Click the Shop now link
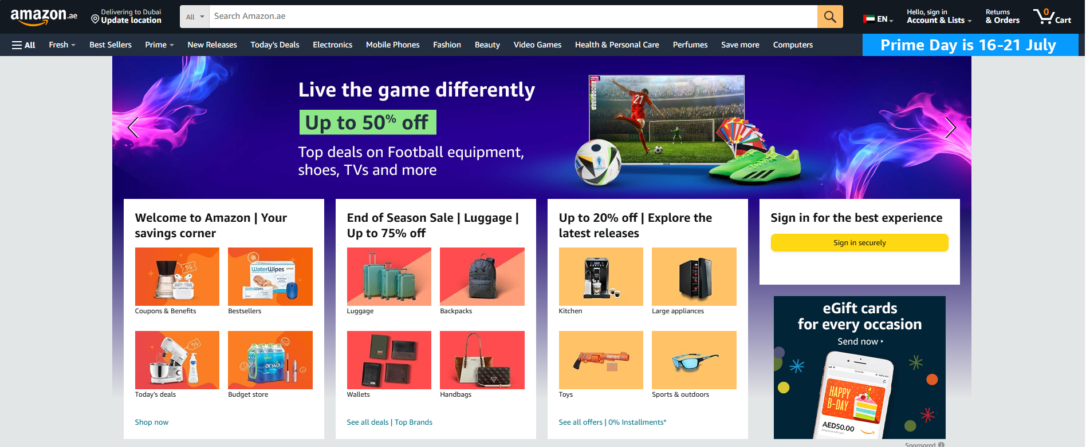 (x=152, y=422)
